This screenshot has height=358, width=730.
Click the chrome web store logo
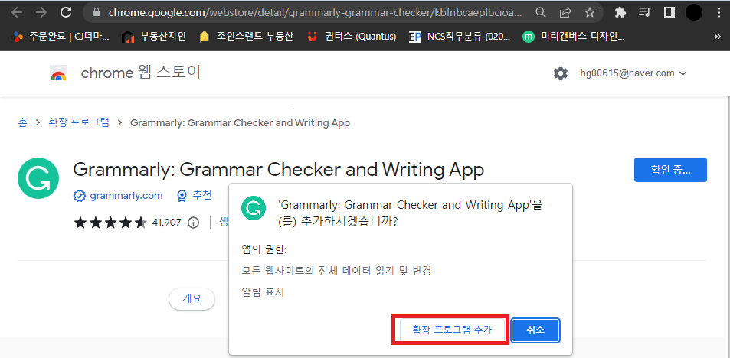[59, 73]
